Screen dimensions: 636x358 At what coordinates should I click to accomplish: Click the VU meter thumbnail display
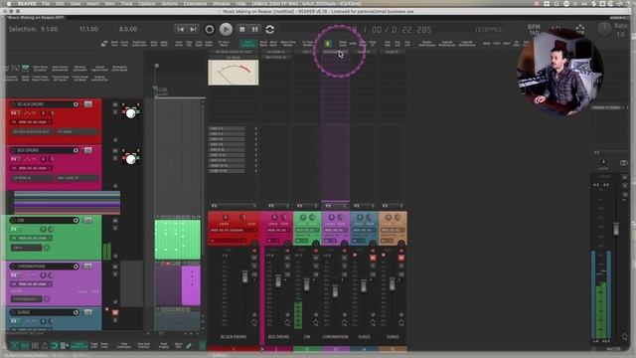coord(234,73)
